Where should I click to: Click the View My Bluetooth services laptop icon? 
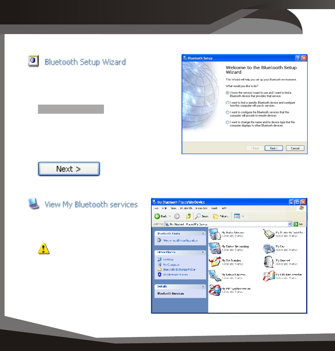pos(34,204)
